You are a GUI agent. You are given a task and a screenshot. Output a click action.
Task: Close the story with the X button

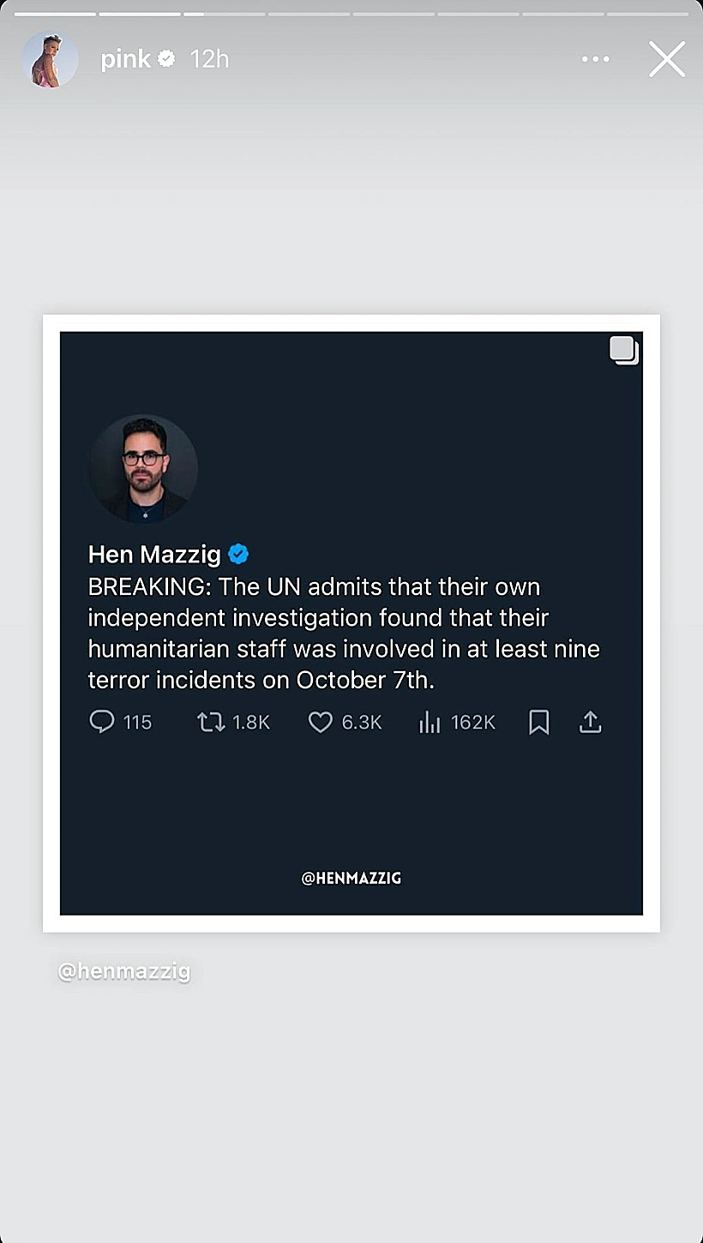666,59
